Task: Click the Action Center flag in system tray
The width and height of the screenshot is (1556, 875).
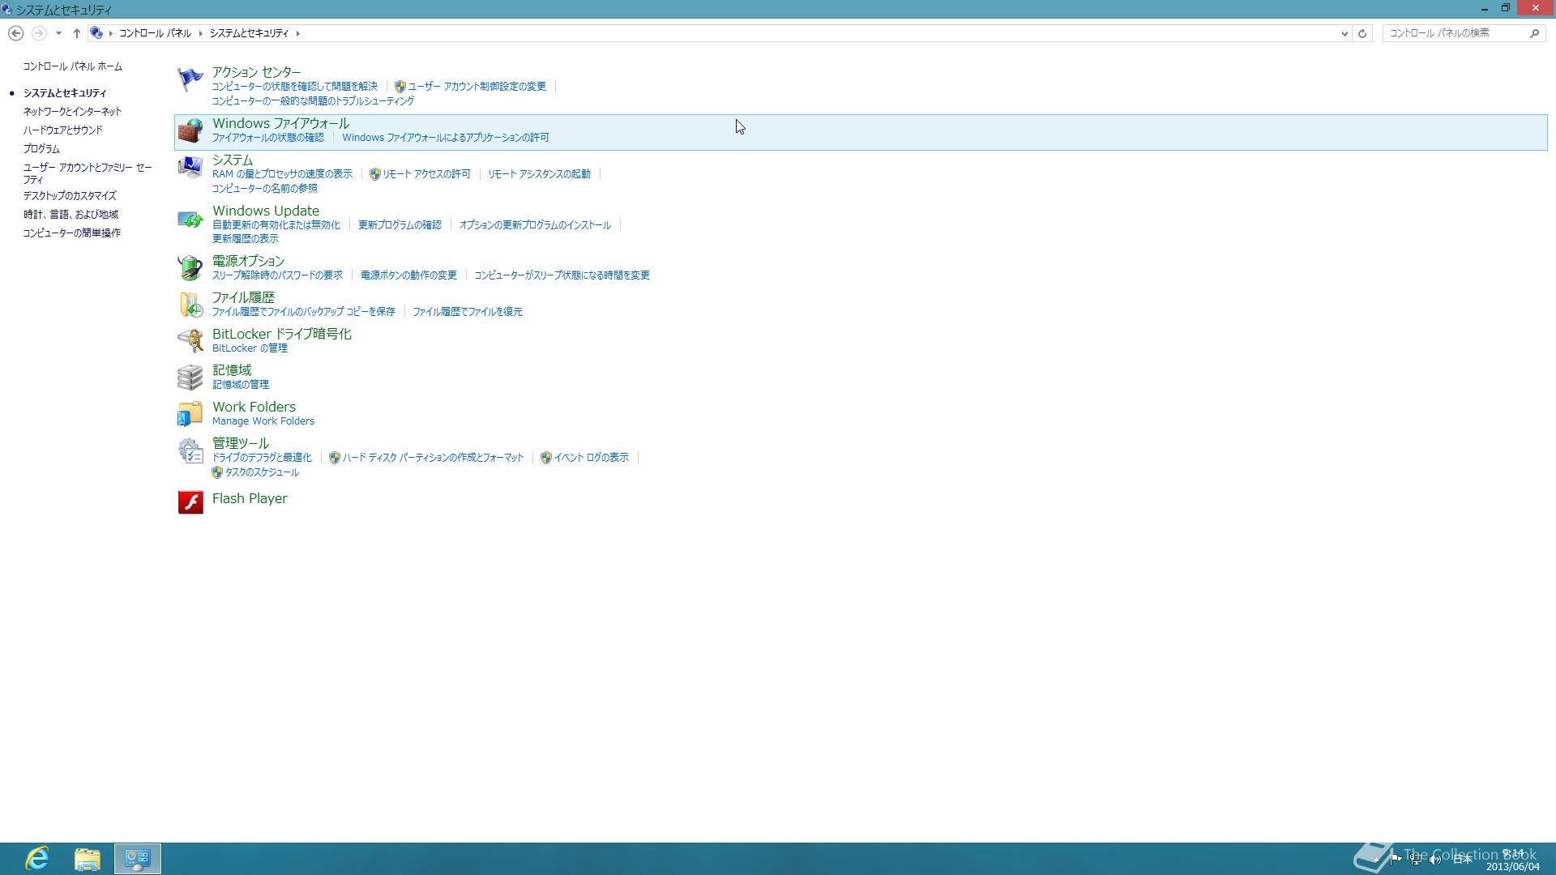Action: pos(1396,859)
